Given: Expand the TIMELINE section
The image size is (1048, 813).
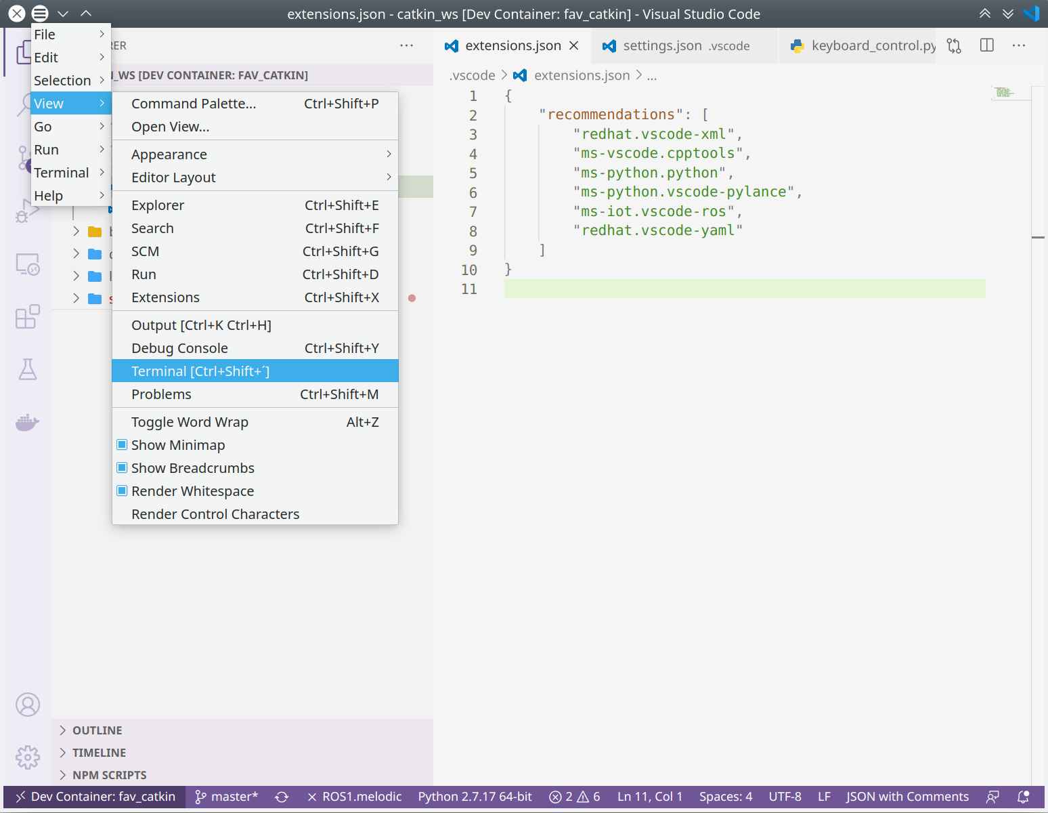Looking at the screenshot, I should [242, 753].
